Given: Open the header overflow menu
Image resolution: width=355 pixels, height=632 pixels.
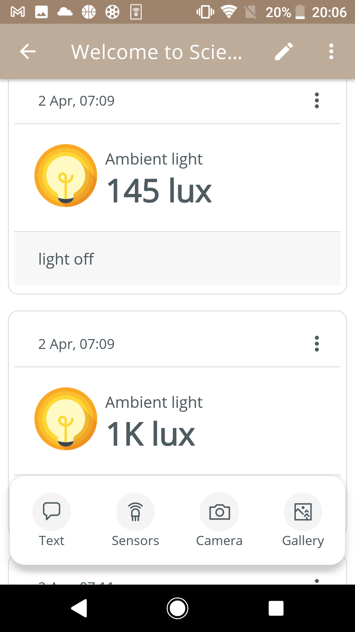Looking at the screenshot, I should point(331,52).
